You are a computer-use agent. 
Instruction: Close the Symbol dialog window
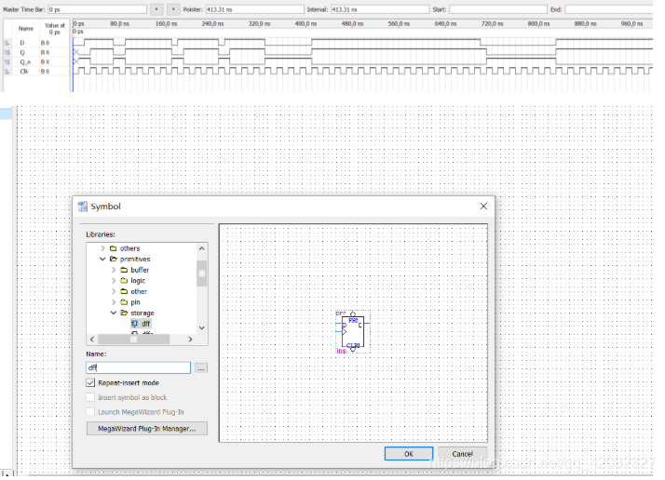(x=483, y=207)
